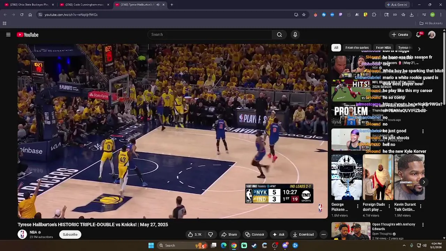Image resolution: width=446 pixels, height=251 pixels.
Task: Open Discord from the taskbar
Action: pos(285,245)
